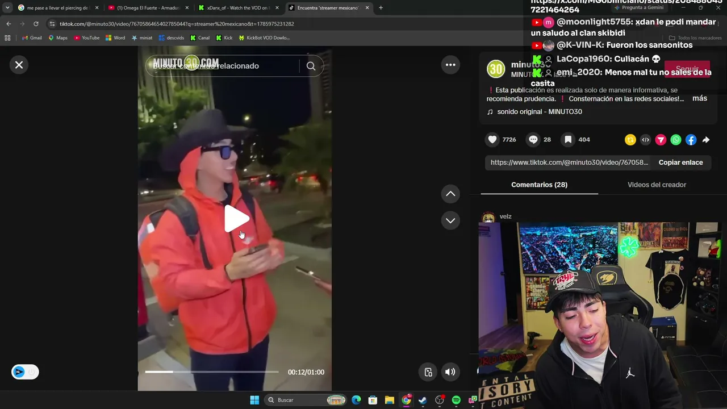Open a new browser tab
The height and width of the screenshot is (409, 727).
coord(381,8)
